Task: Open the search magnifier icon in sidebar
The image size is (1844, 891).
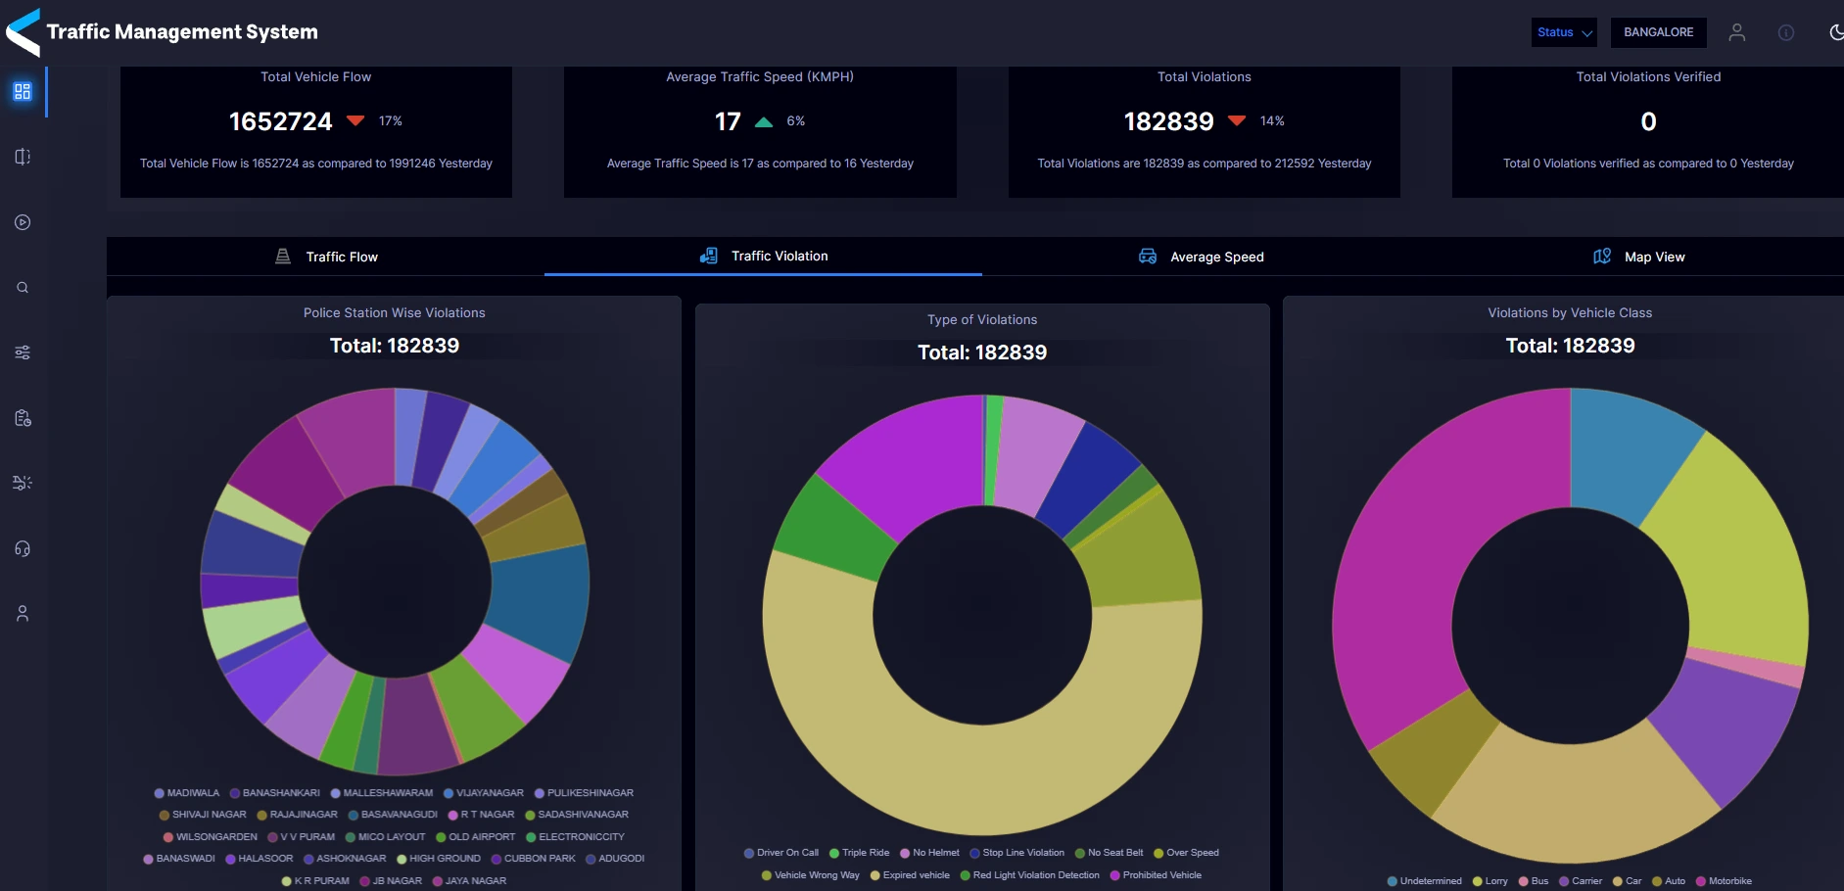Action: point(23,288)
